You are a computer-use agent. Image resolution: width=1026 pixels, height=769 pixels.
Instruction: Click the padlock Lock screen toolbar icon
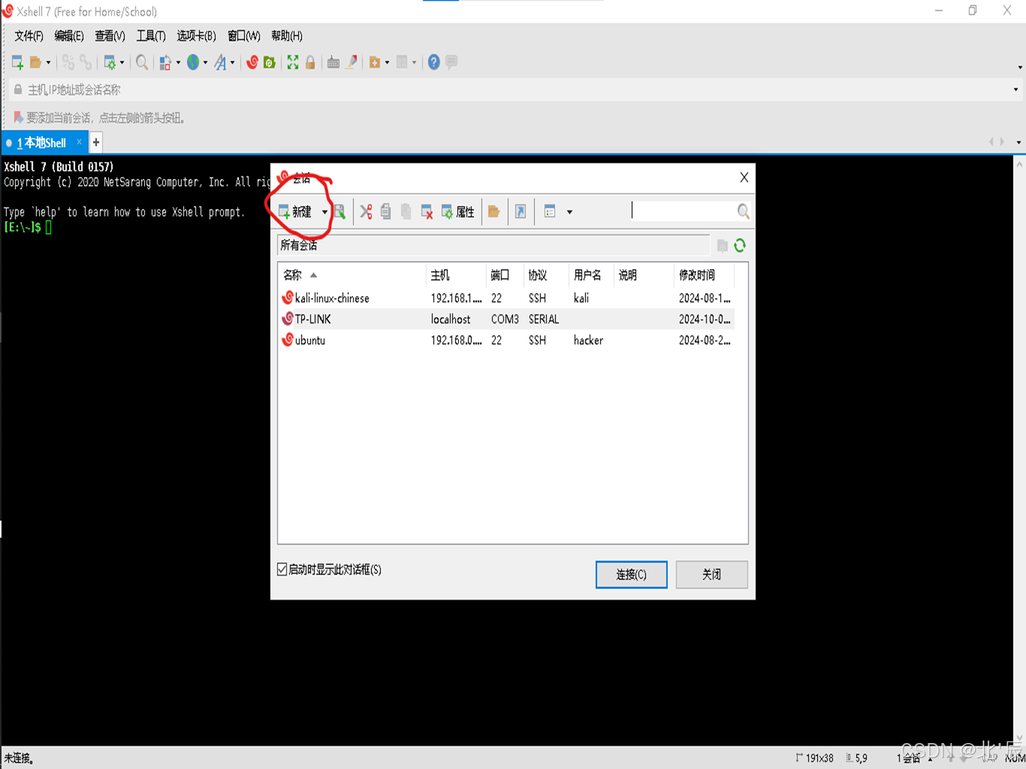click(311, 63)
